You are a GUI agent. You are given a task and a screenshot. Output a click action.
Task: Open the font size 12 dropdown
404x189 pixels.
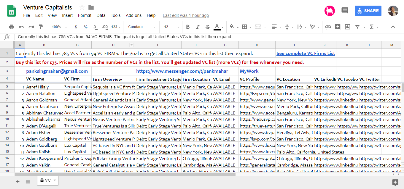(171, 27)
